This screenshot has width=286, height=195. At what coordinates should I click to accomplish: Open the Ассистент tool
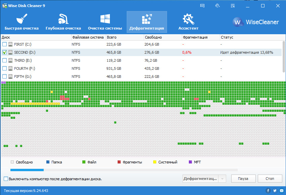point(188,22)
